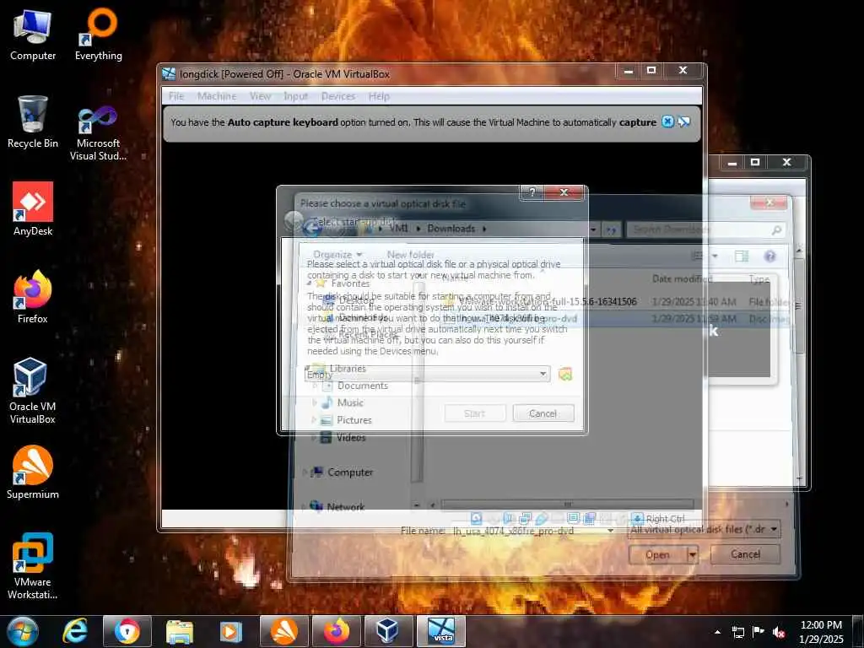Open the Help menu
Image resolution: width=864 pixels, height=648 pixels.
pos(379,96)
